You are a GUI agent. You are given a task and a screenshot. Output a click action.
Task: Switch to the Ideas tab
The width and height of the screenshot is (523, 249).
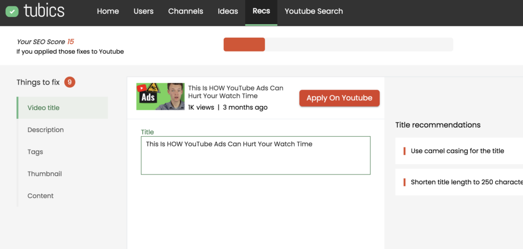tap(228, 11)
